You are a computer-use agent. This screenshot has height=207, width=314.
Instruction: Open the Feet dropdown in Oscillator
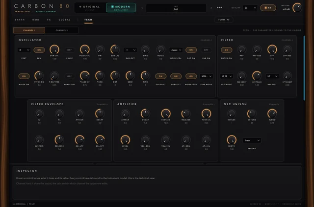[x=24, y=50]
